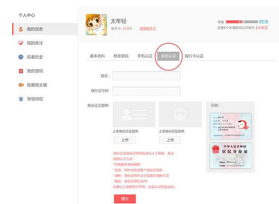Viewport: 279px width, 204px height.
Task: Click the crown icon beside 等级特权
Action: coord(21,99)
